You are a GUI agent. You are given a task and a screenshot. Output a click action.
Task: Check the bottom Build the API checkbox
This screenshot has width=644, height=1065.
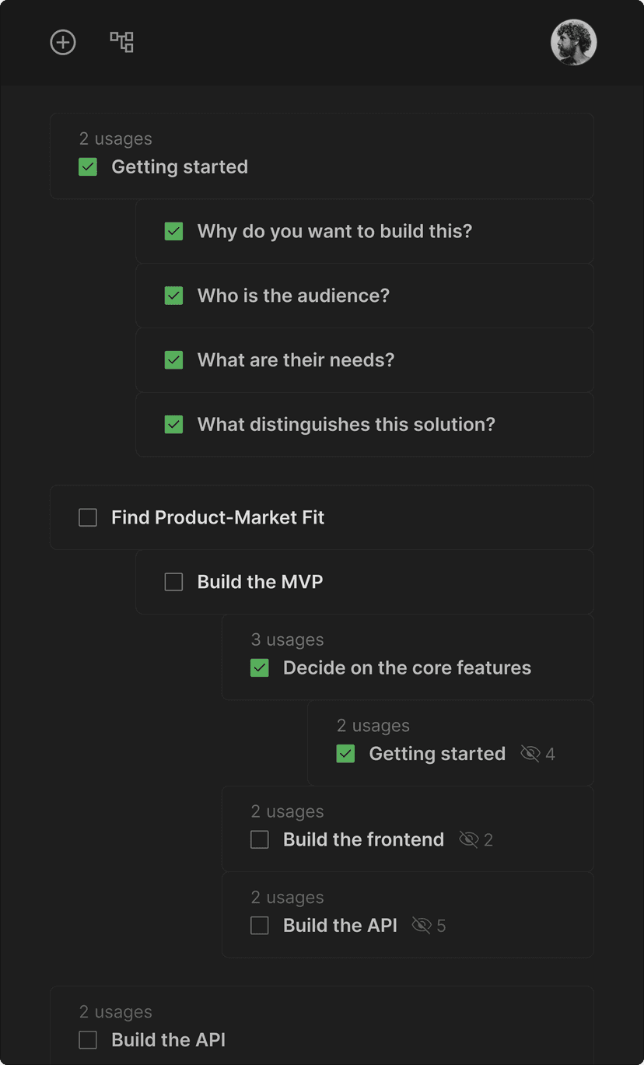(x=87, y=1039)
